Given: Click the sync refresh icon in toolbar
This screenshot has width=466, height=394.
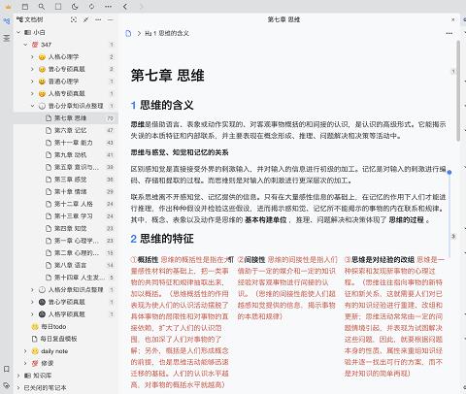Looking at the screenshot, I should [x=91, y=7].
